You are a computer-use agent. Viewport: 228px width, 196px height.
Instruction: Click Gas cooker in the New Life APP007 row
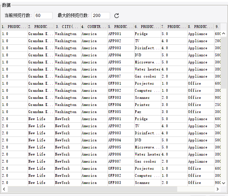click(147, 162)
